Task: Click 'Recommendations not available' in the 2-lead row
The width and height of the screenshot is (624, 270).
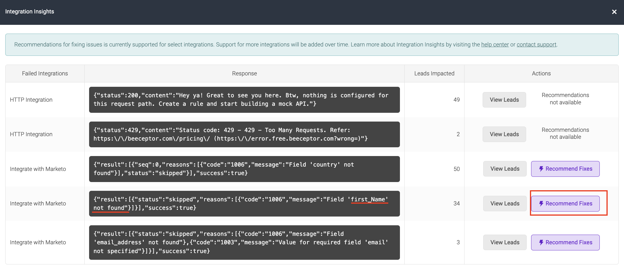Action: [x=565, y=133]
